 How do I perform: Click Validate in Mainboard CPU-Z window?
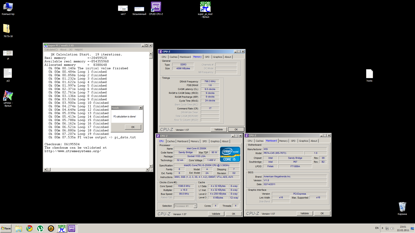[305, 214]
